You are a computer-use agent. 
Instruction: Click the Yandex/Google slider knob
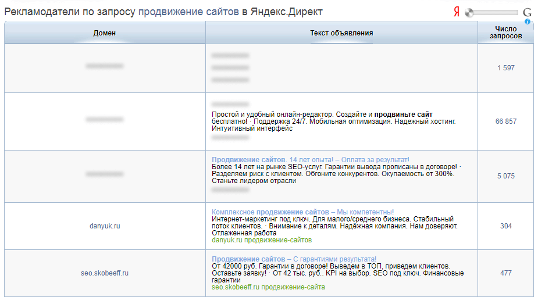(x=469, y=12)
